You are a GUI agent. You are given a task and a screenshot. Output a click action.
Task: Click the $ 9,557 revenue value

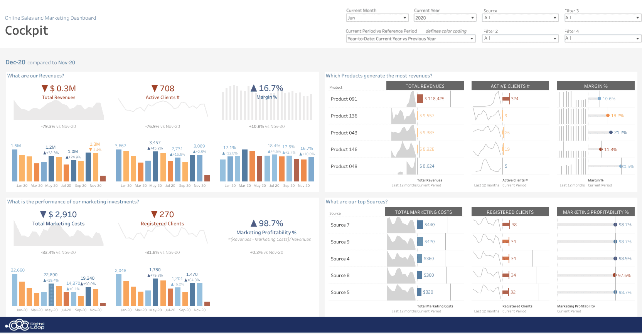pos(427,116)
